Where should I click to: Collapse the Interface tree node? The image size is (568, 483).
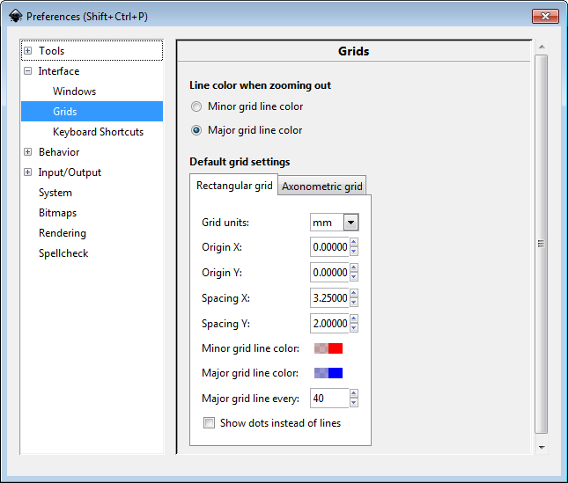(x=28, y=71)
